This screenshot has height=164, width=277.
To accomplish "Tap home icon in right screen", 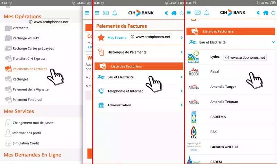I will coord(266,13).
